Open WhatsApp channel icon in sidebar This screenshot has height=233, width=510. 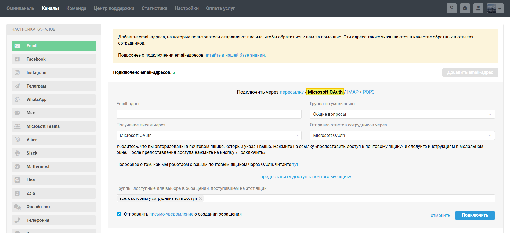click(x=17, y=100)
